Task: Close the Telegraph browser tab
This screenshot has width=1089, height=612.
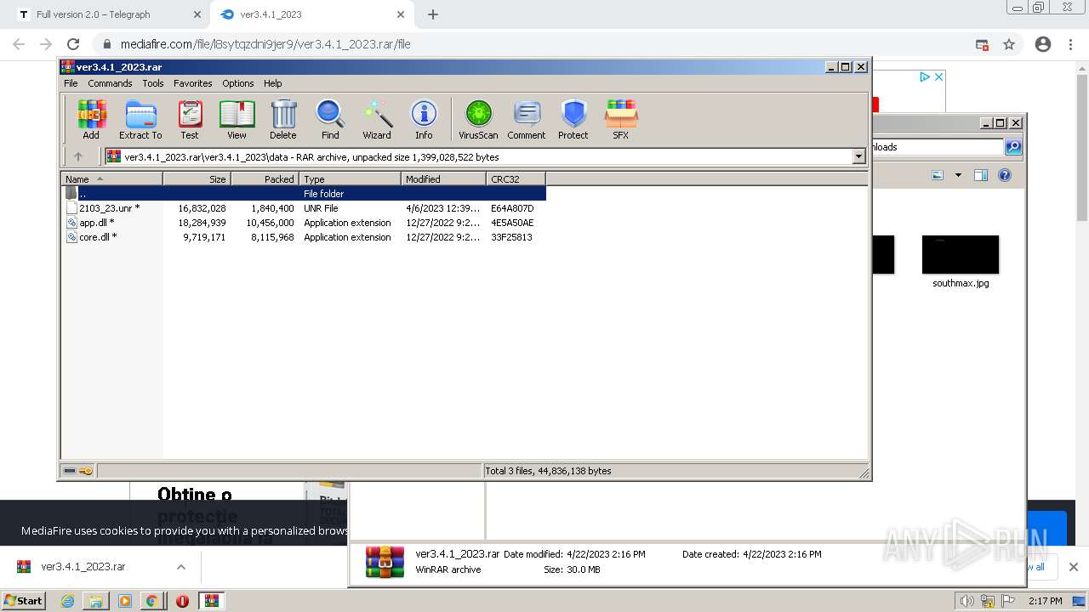Action: [x=197, y=14]
